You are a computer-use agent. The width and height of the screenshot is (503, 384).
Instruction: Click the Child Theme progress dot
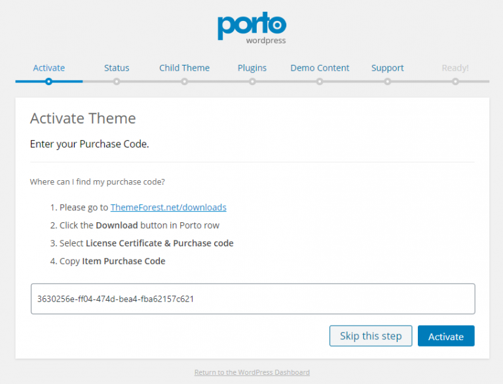pyautogui.click(x=184, y=81)
